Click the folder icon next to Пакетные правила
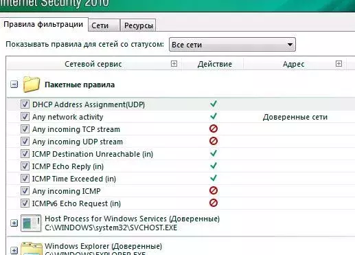 click(31, 85)
